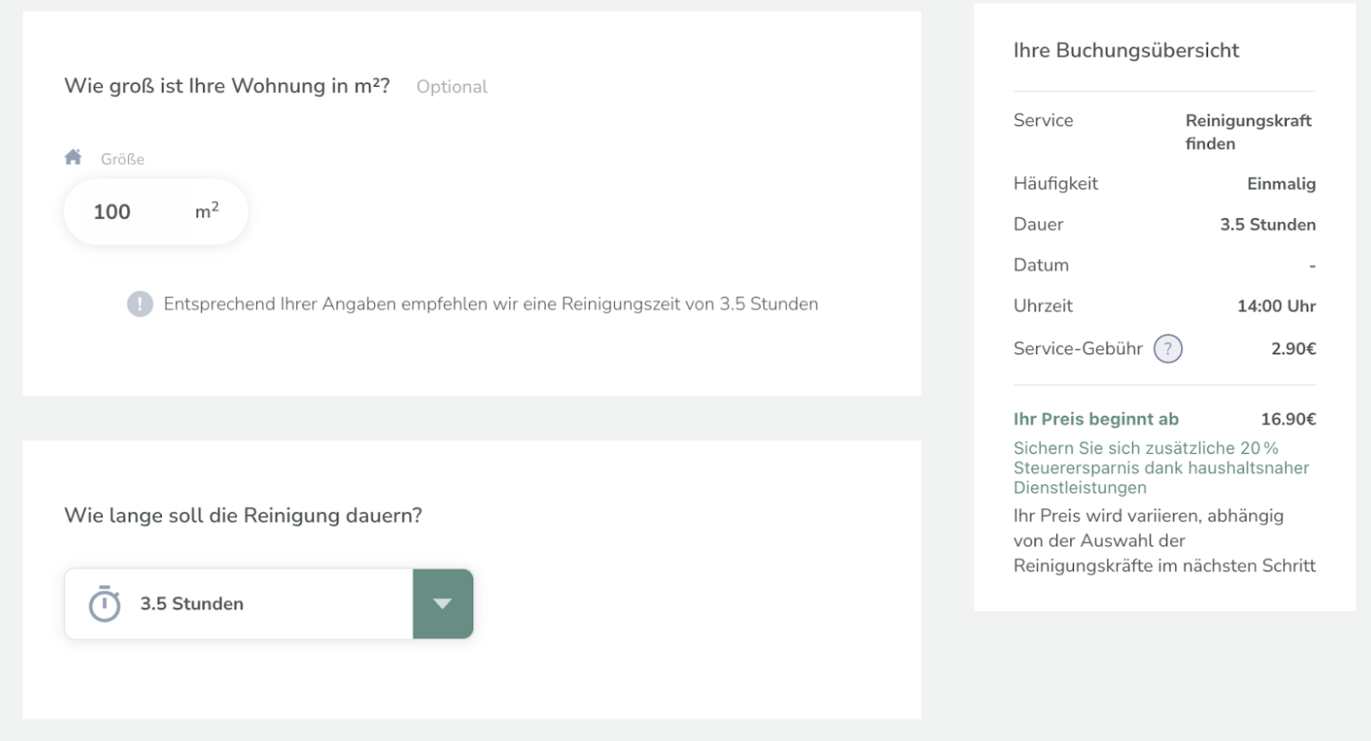The image size is (1371, 741).
Task: Click 'Wie lange soll die Reinigung dauern?' heading
Action: (x=243, y=515)
